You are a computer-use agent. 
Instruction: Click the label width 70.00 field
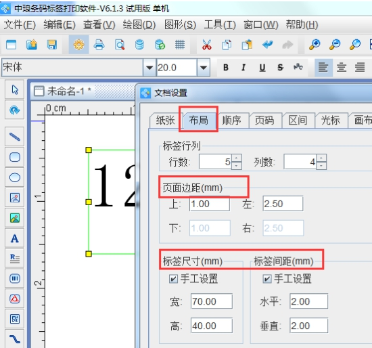(x=212, y=301)
